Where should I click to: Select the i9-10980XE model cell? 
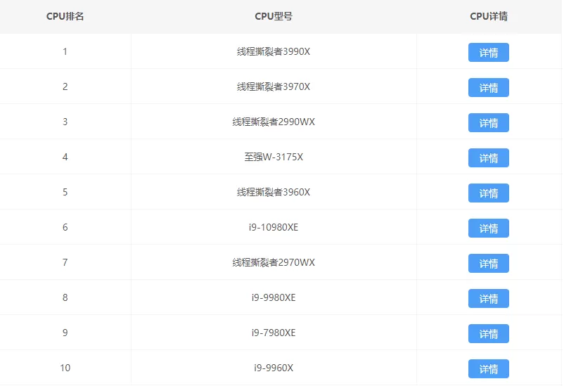click(274, 227)
